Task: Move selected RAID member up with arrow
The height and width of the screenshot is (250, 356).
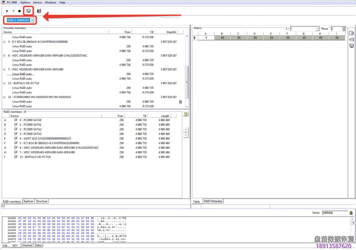Action: pyautogui.click(x=186, y=130)
